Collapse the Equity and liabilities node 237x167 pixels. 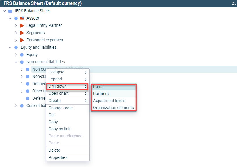10,48
